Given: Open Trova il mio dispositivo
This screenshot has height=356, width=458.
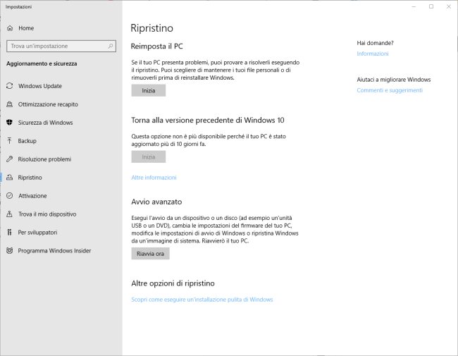Looking at the screenshot, I should pyautogui.click(x=61, y=214).
